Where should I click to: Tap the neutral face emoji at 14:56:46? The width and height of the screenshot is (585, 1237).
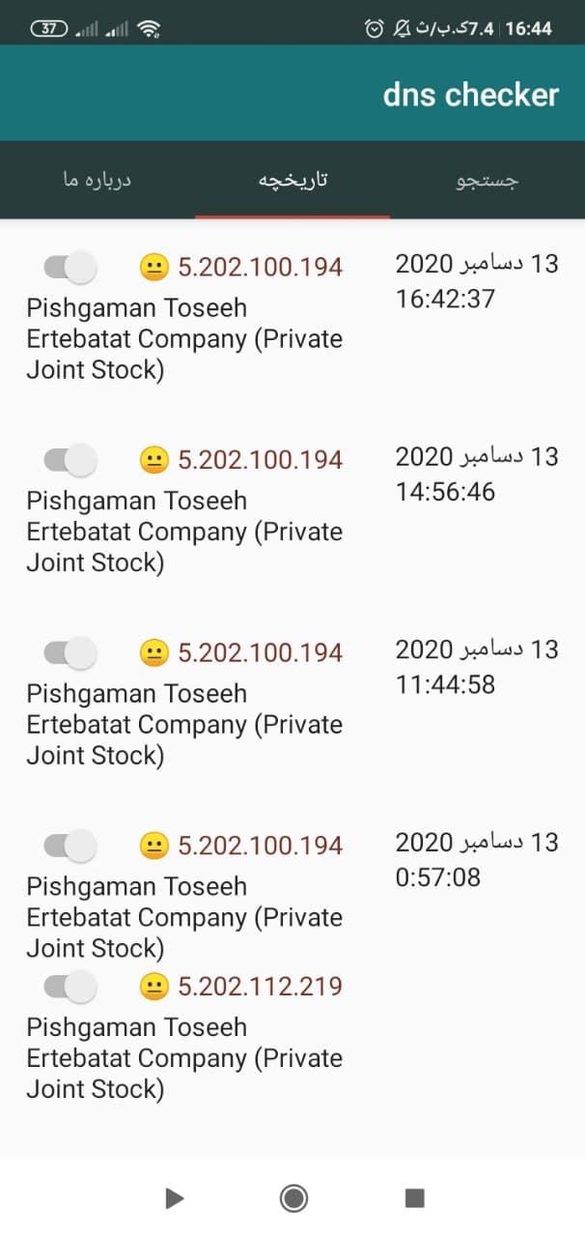pyautogui.click(x=154, y=460)
